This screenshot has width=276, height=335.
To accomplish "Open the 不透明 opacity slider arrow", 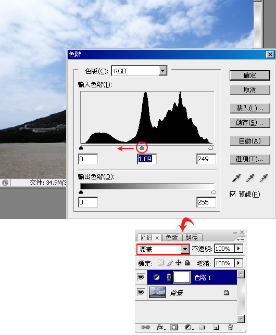I will (239, 249).
